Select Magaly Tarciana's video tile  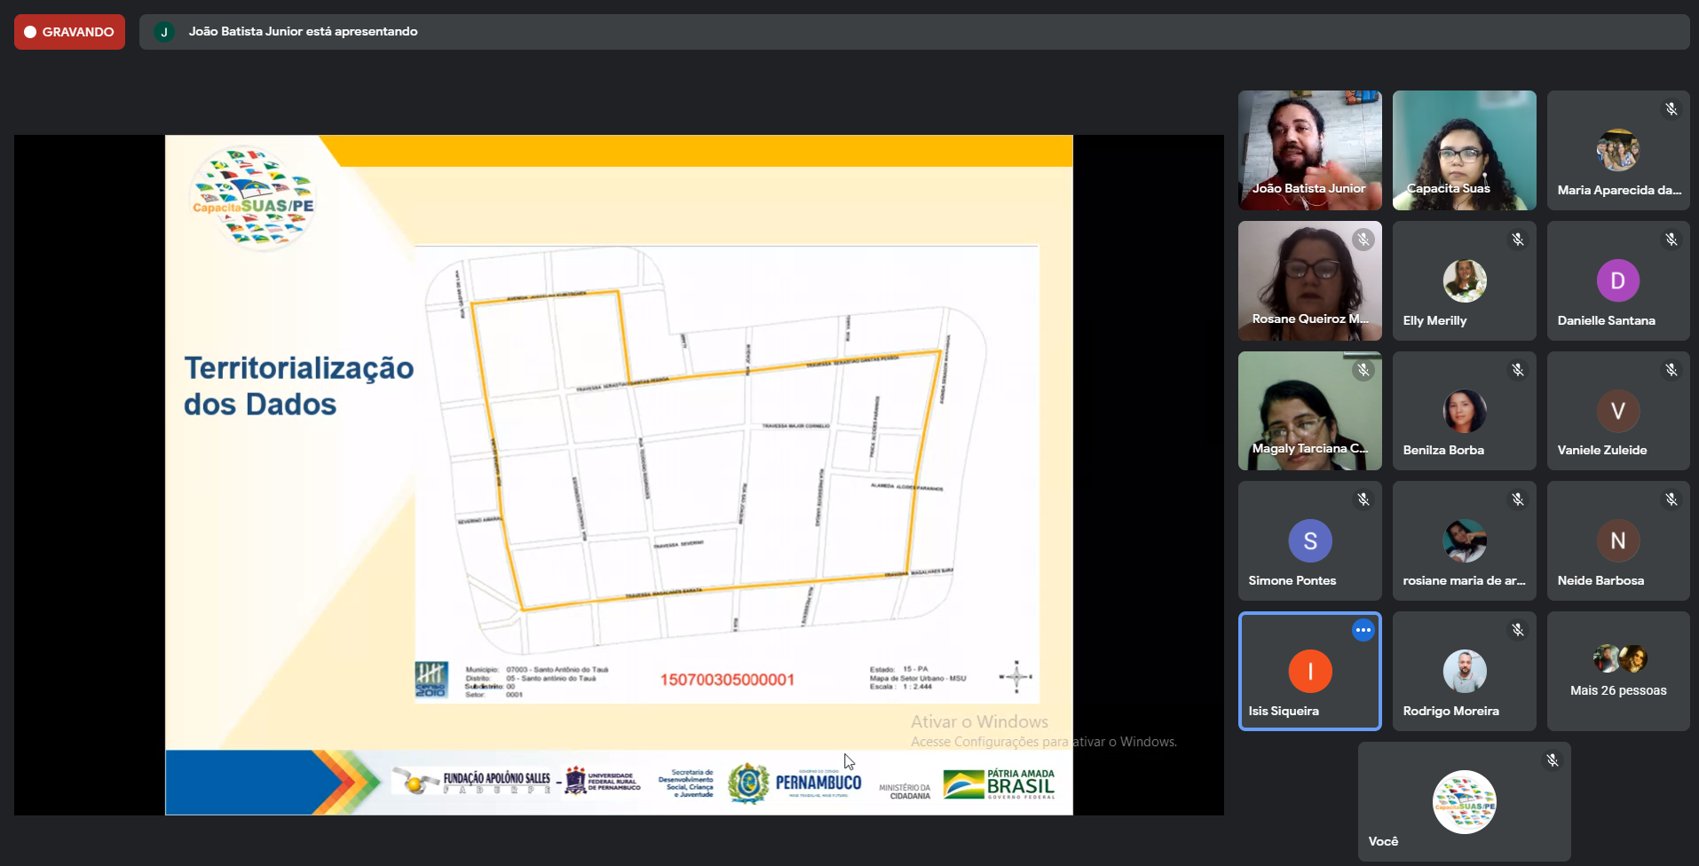coord(1309,411)
